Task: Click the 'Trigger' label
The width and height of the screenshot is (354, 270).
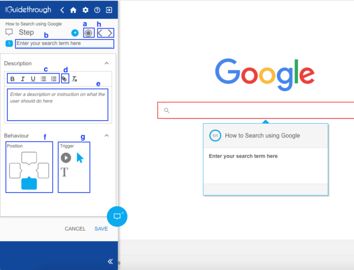Action: click(67, 146)
